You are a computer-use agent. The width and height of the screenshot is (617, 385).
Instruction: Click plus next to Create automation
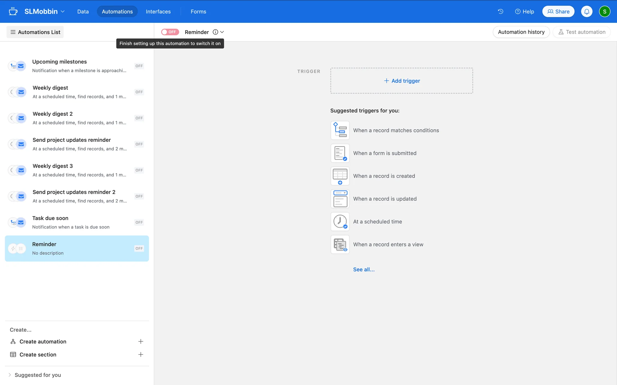[x=140, y=341]
